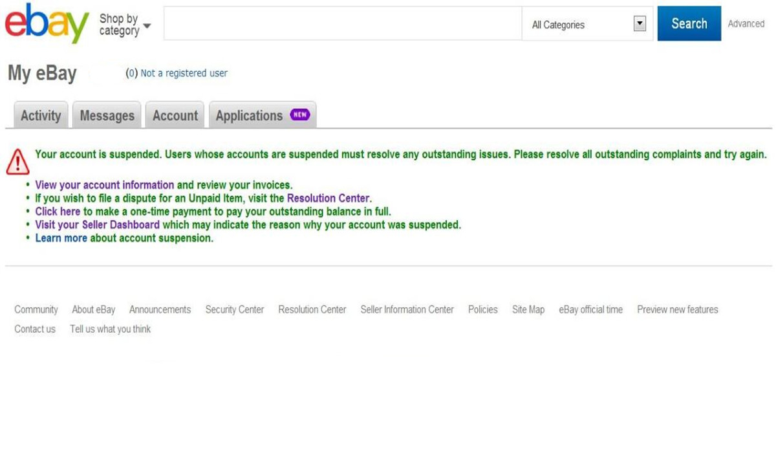Click the (0) feedback score link
Screen dimensions: 776x453
pyautogui.click(x=132, y=74)
